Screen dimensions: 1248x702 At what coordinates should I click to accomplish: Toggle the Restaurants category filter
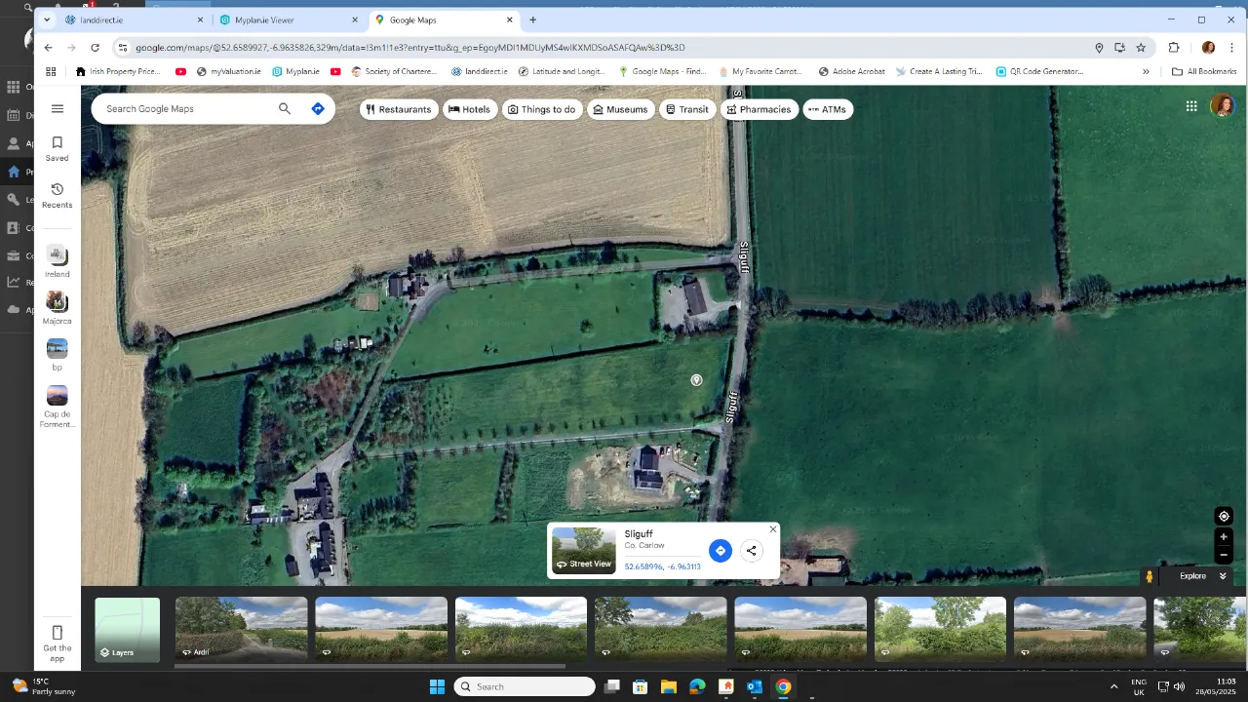(398, 109)
